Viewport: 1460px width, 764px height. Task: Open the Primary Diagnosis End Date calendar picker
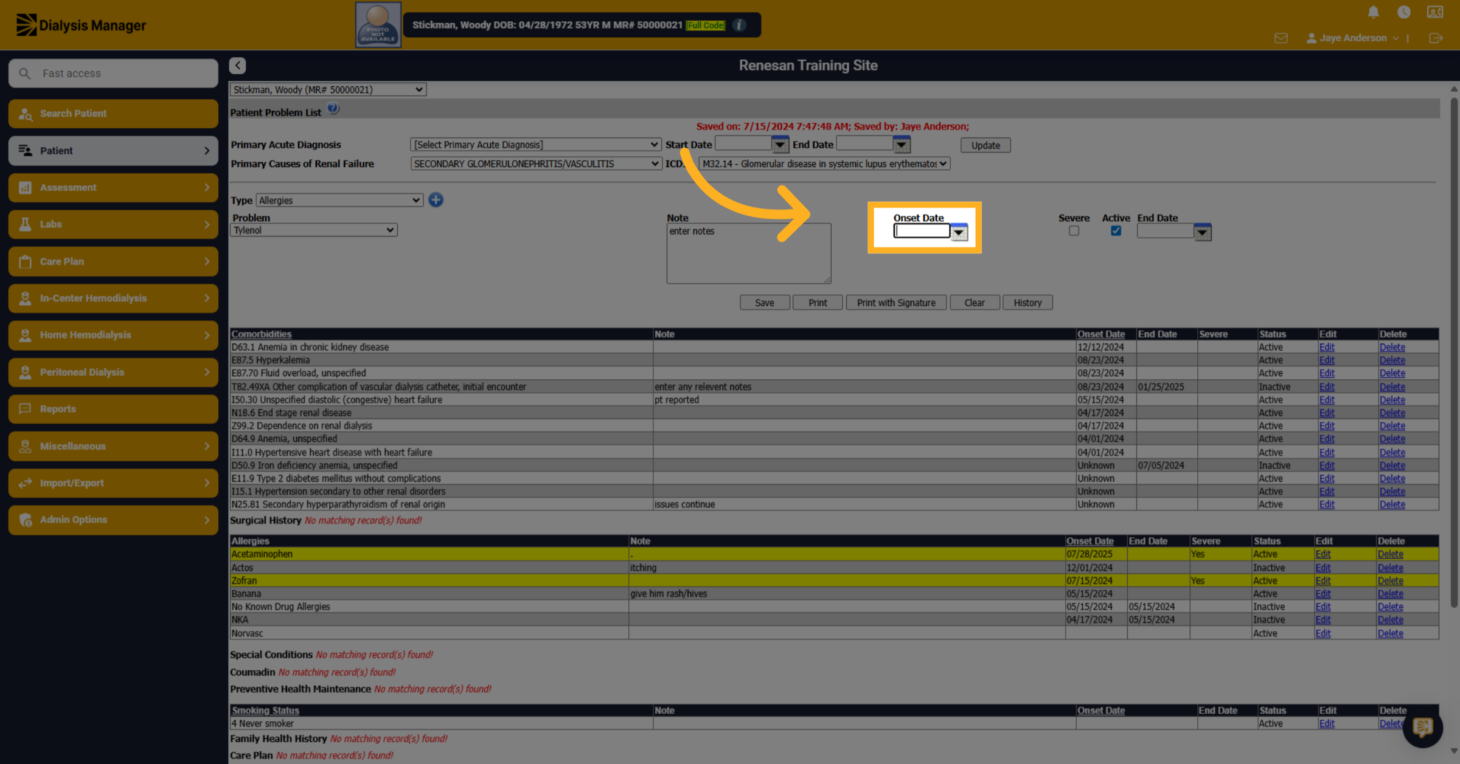(902, 145)
